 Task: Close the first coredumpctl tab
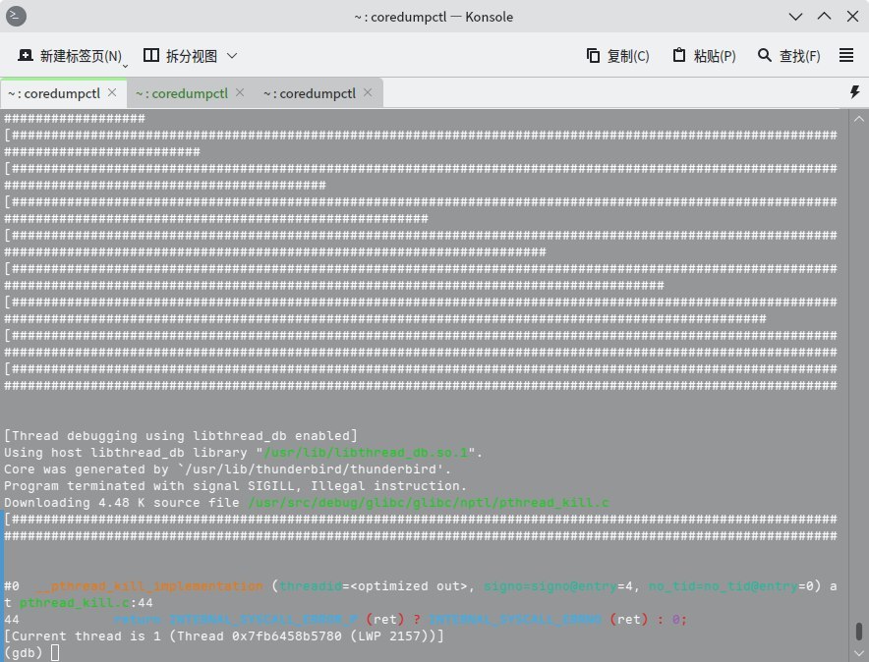pos(112,93)
